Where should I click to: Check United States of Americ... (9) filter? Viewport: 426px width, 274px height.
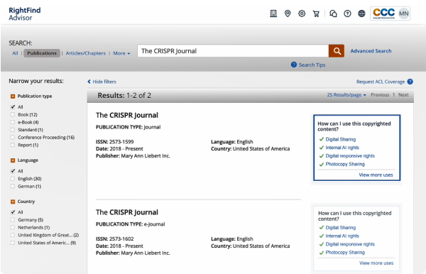coord(13,243)
